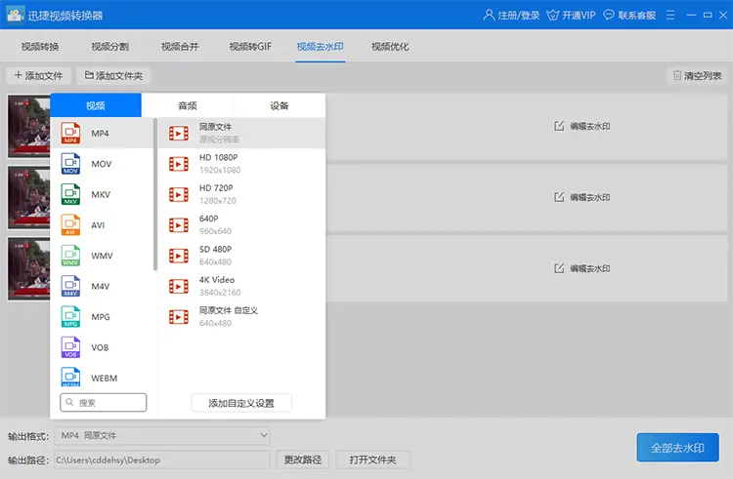The height and width of the screenshot is (479, 733).
Task: Select the first video thumbnail
Action: (29, 127)
